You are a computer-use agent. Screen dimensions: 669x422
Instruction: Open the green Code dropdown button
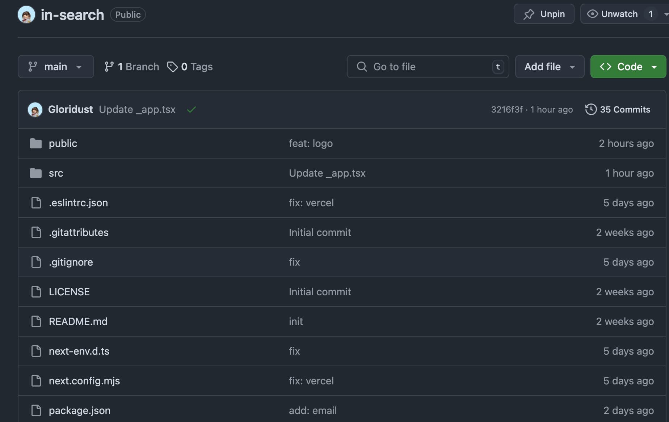(x=628, y=67)
